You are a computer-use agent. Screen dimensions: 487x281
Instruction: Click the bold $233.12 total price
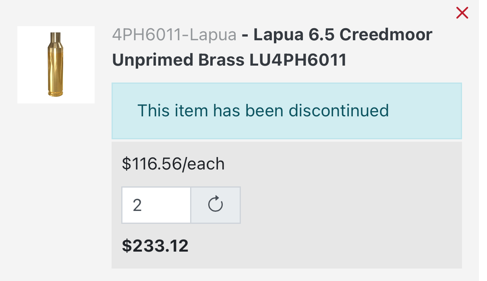click(155, 246)
